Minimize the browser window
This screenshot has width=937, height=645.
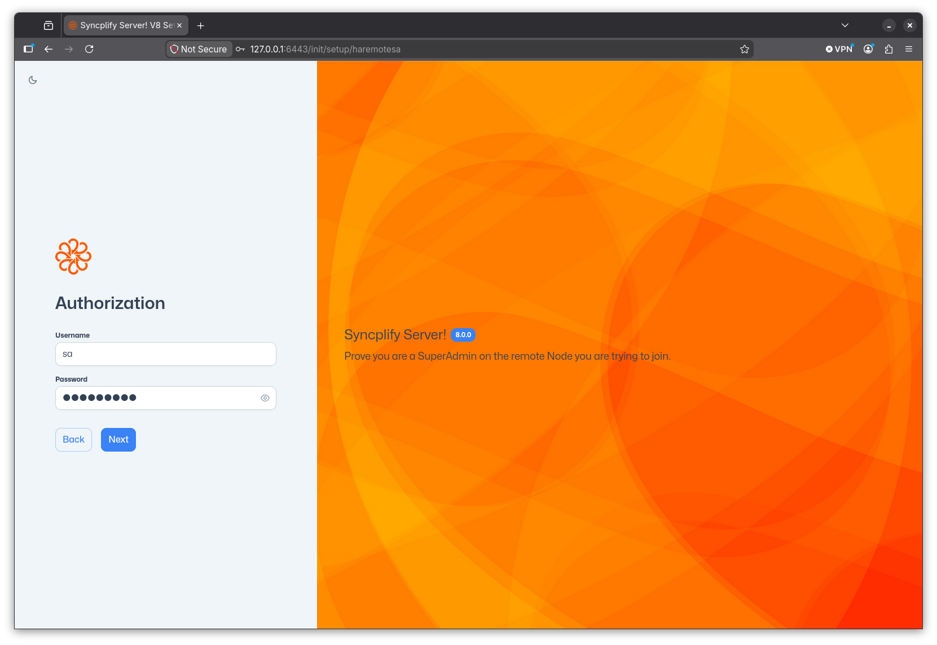click(x=889, y=25)
